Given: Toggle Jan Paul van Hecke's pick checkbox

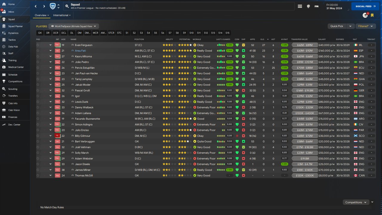Looking at the screenshot, I should (x=38, y=73).
